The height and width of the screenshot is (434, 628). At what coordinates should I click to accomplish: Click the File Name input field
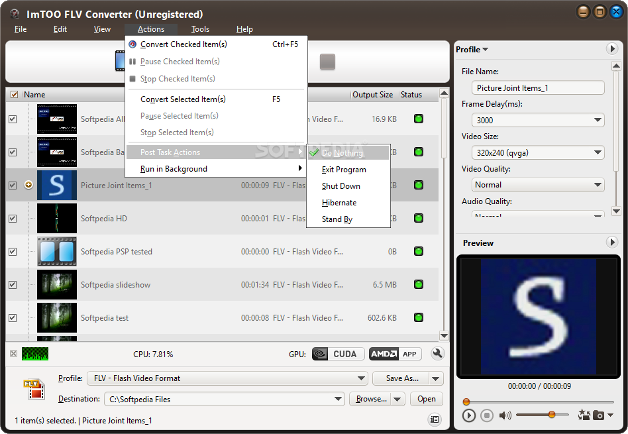538,87
